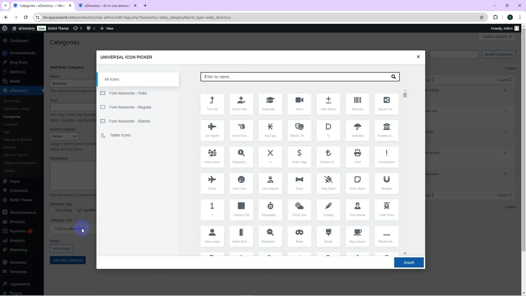Choose the Mug Saucer icon

(x=357, y=236)
